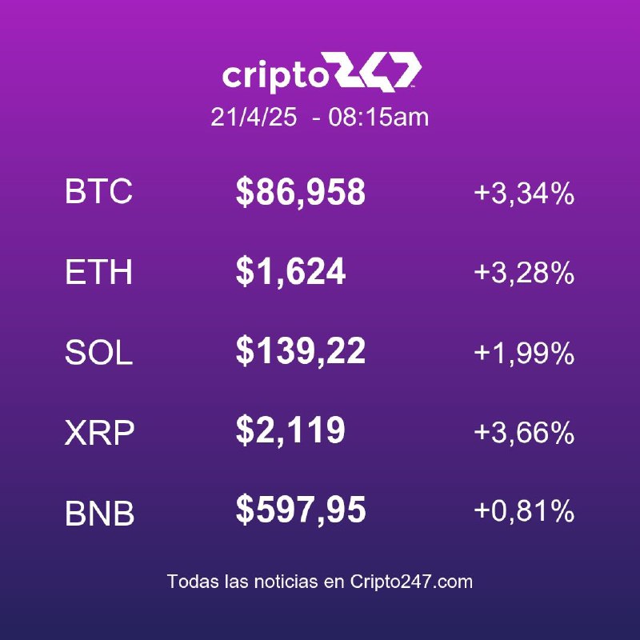Viewport: 640px width, 640px height.
Task: Click the XRP change +3,66%
Action: (524, 432)
